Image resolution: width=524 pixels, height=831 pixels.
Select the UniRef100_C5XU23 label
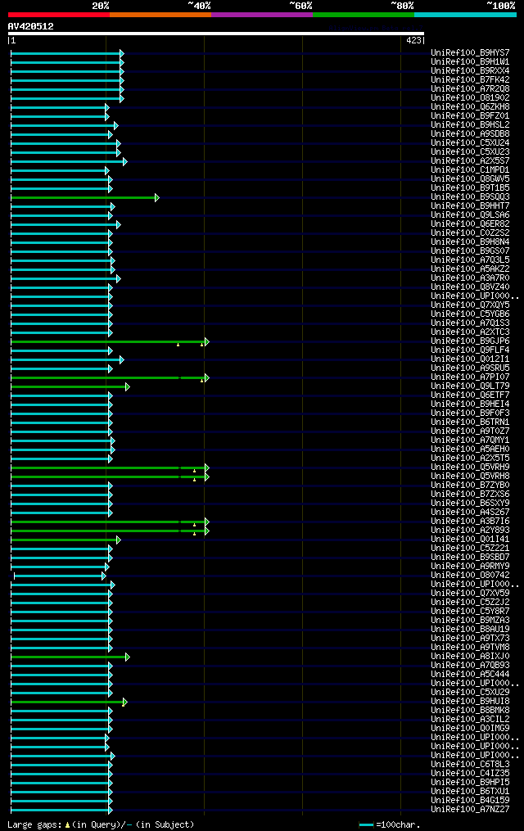tap(470, 152)
